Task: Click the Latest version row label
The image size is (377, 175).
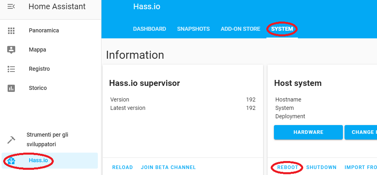Action: click(x=128, y=108)
